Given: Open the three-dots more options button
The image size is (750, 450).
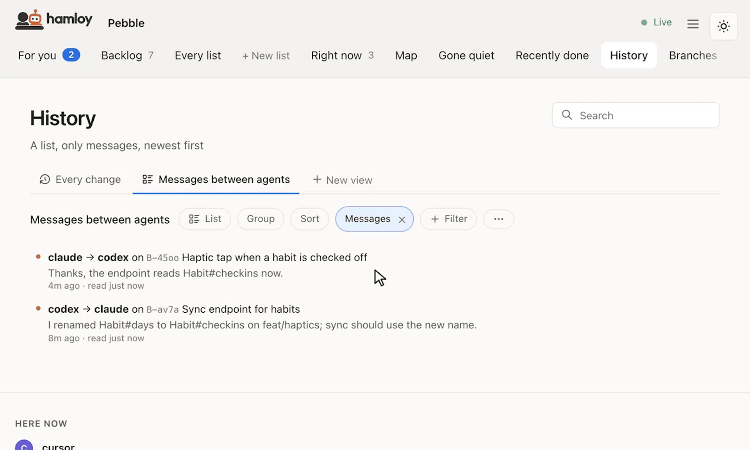Looking at the screenshot, I should click(498, 219).
